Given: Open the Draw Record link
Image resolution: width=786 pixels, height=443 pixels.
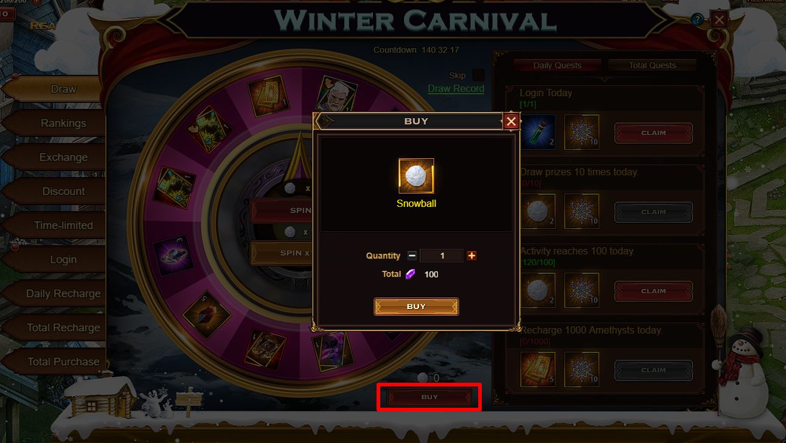Looking at the screenshot, I should (456, 88).
